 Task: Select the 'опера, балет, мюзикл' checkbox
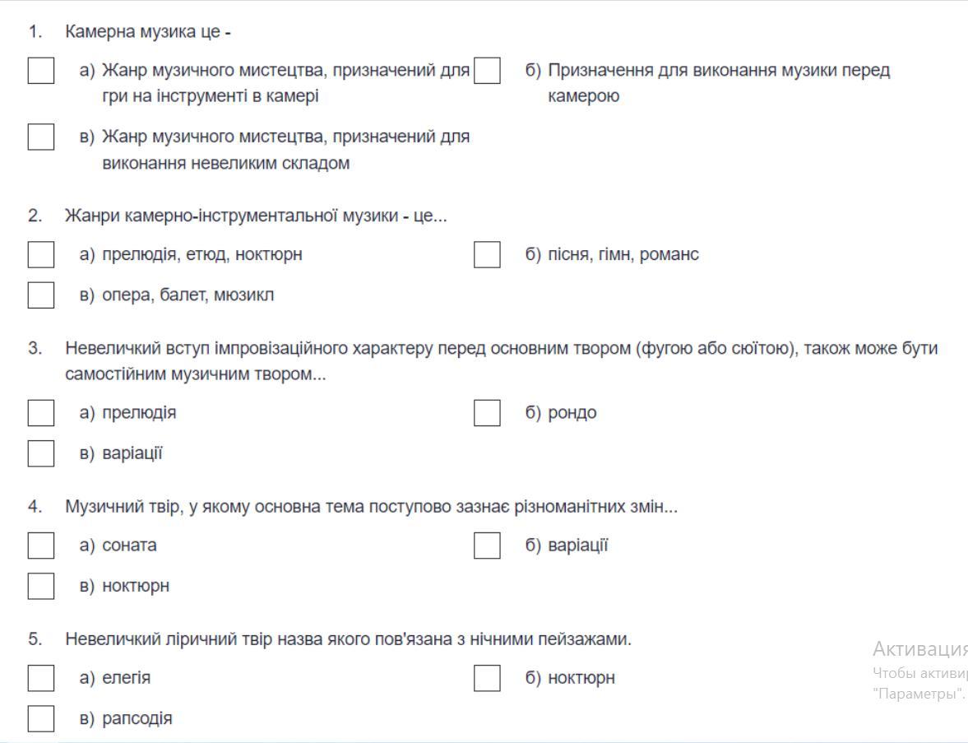[41, 295]
